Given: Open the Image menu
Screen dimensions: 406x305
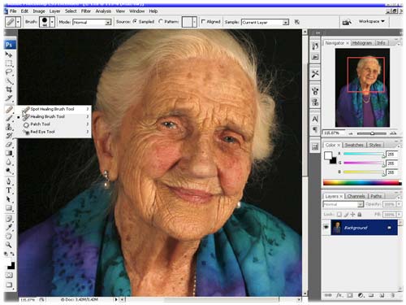Looking at the screenshot, I should (39, 11).
